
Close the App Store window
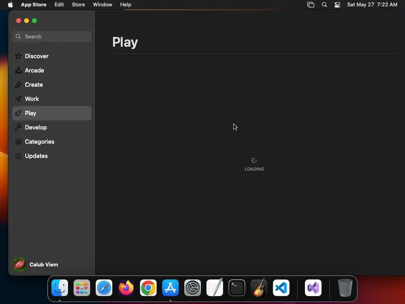[x=18, y=21]
